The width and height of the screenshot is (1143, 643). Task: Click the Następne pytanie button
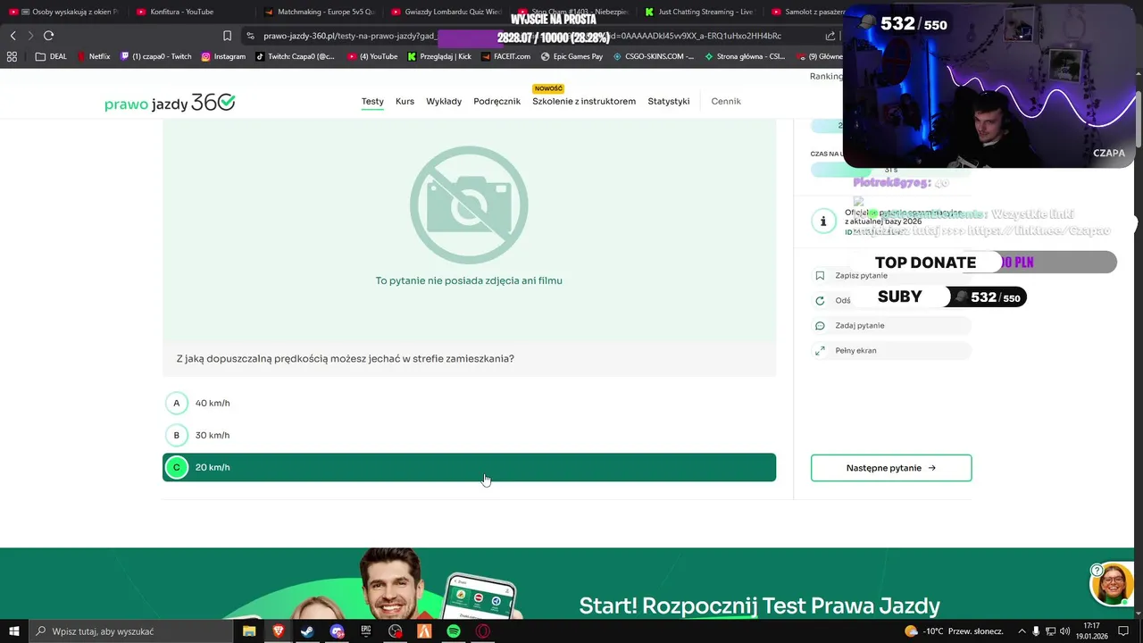point(891,468)
